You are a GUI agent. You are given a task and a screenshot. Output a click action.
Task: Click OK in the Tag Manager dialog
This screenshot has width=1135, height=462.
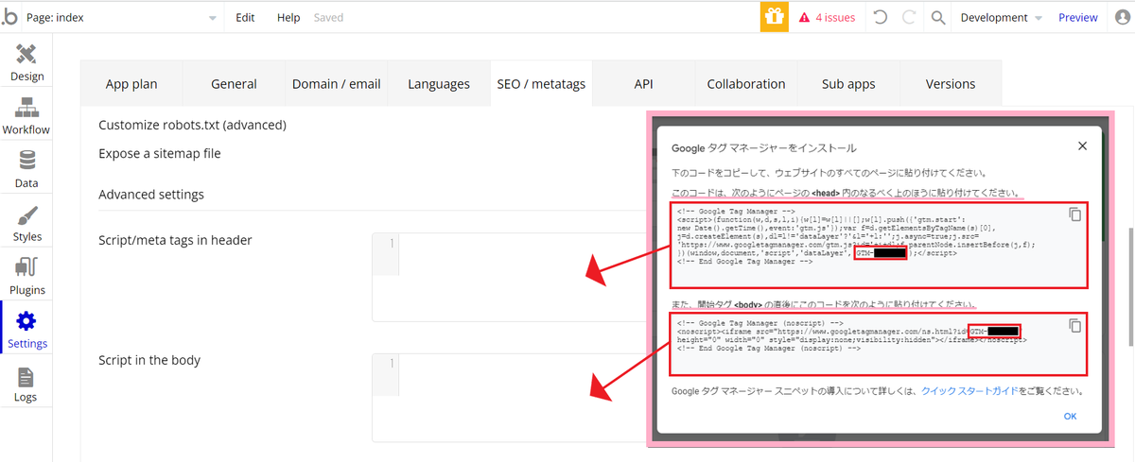click(x=1070, y=416)
